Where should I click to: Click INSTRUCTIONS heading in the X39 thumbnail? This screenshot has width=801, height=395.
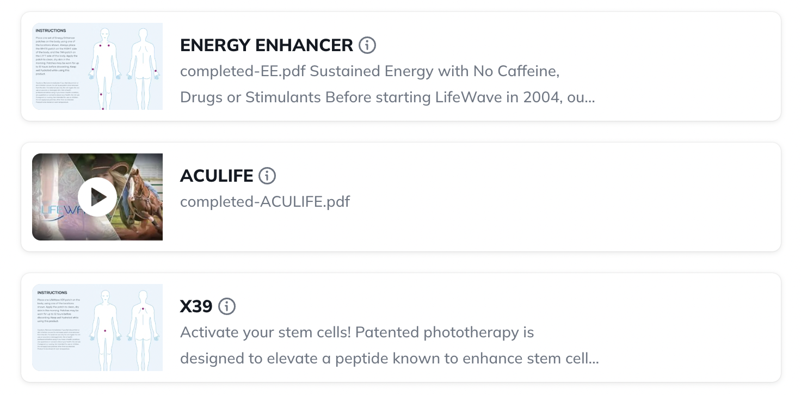click(52, 293)
